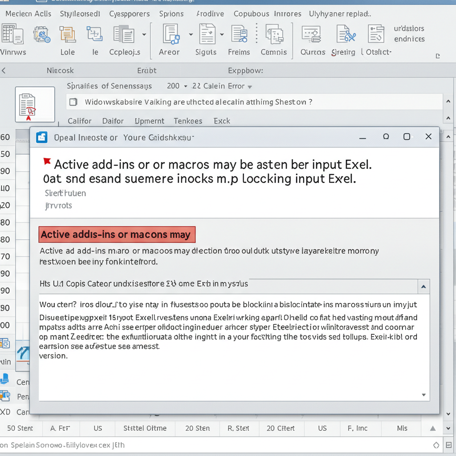Viewport: 456px width, 456px height.
Task: Click the Lole document icon
Action: click(68, 34)
